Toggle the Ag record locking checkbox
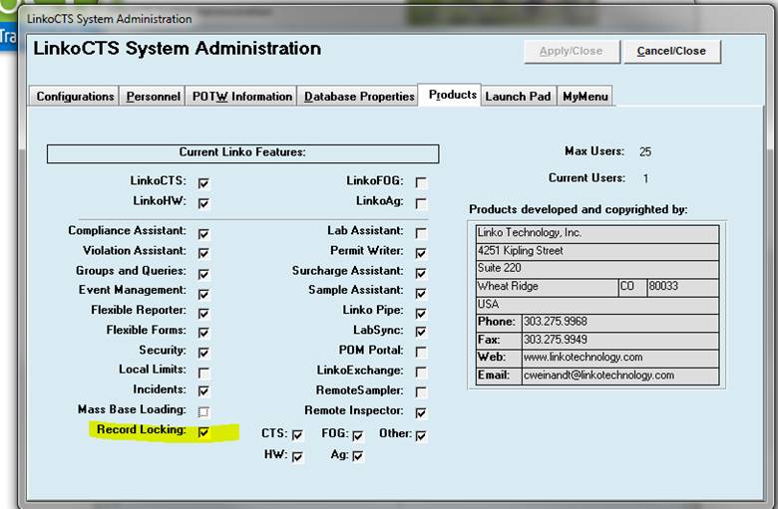Screen dimensions: 778x509 (x=358, y=455)
